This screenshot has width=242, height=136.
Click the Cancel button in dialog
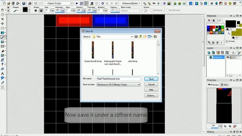pyautogui.click(x=151, y=84)
